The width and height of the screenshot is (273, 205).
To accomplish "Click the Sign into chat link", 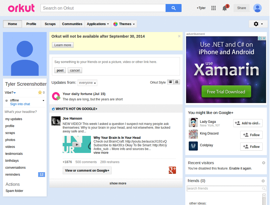I will [x=20, y=104].
